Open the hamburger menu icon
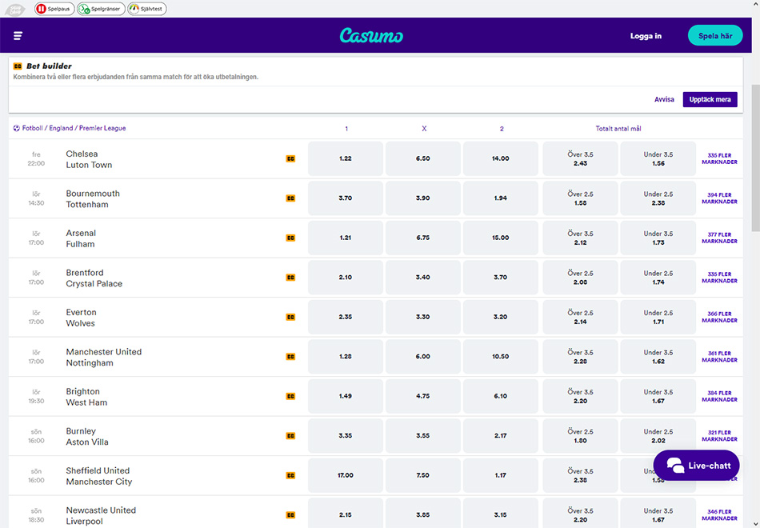The image size is (760, 528). pyautogui.click(x=18, y=36)
